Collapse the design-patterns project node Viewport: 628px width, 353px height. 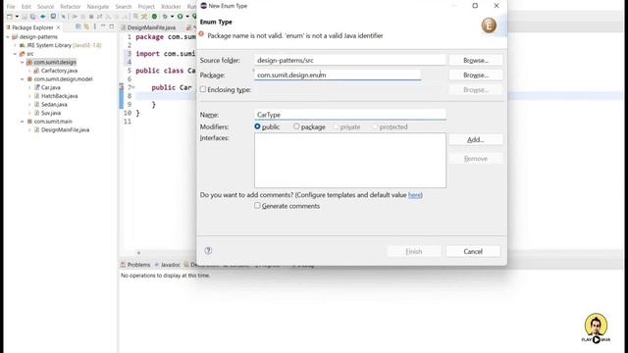pos(8,37)
